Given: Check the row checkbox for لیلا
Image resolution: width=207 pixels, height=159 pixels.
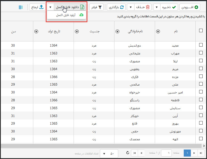Looking at the screenshot, I should (x=201, y=60).
